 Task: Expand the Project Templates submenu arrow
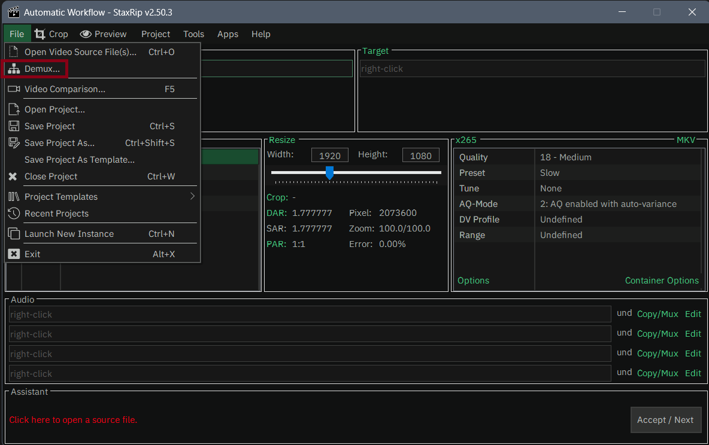click(x=192, y=196)
